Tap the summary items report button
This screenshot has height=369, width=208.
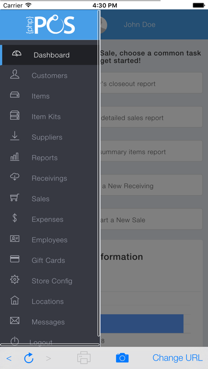tap(151, 151)
